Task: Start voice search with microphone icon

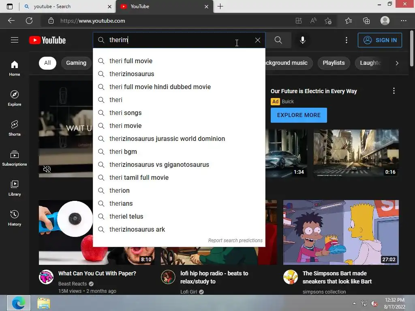Action: click(302, 40)
